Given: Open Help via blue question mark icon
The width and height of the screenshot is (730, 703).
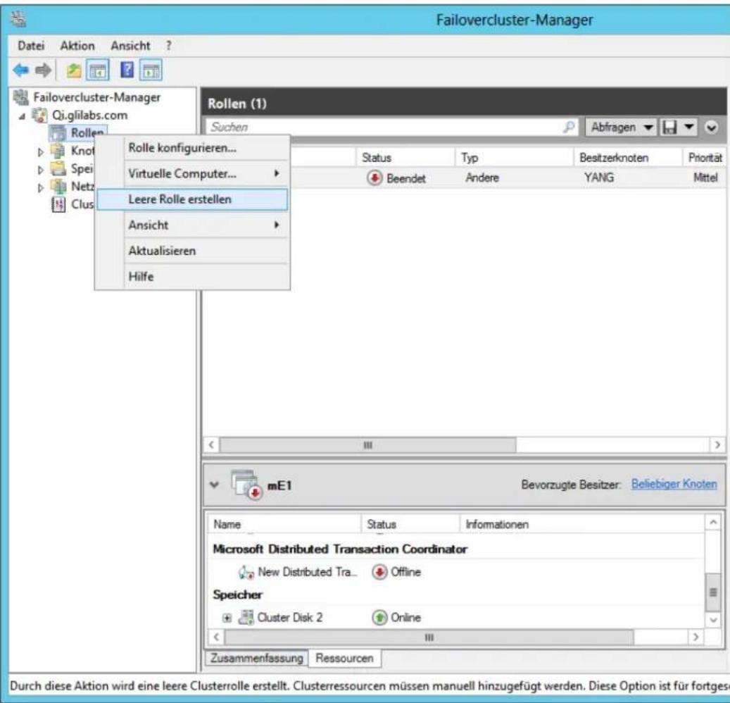Looking at the screenshot, I should [x=127, y=70].
